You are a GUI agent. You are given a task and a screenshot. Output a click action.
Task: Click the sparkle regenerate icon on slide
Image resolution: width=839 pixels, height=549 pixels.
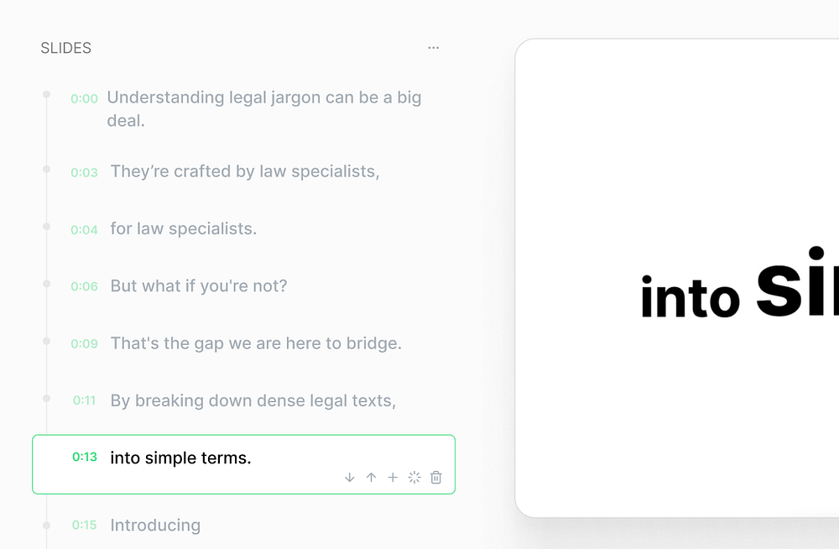click(x=414, y=478)
